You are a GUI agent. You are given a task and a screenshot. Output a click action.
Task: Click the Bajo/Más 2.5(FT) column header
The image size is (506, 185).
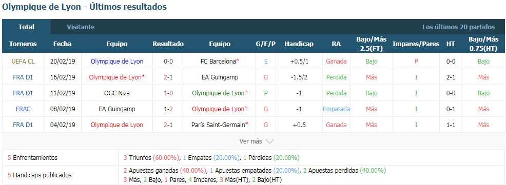371,44
